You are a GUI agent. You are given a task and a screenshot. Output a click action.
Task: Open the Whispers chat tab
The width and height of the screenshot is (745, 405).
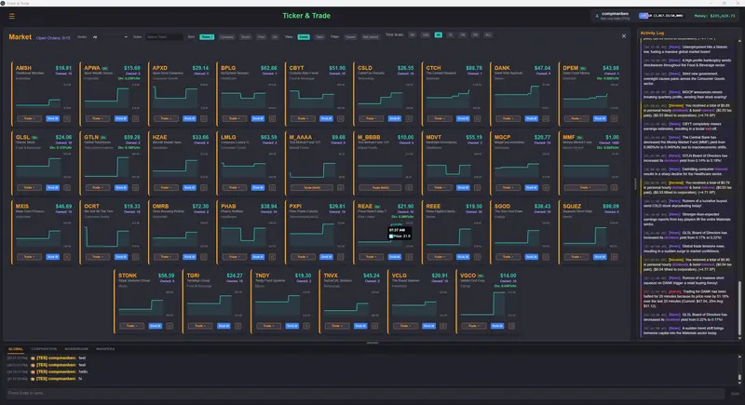[x=105, y=349]
